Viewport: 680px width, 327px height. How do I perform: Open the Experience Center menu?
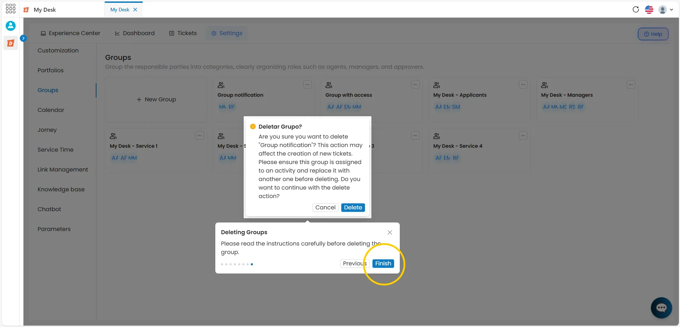click(x=71, y=33)
